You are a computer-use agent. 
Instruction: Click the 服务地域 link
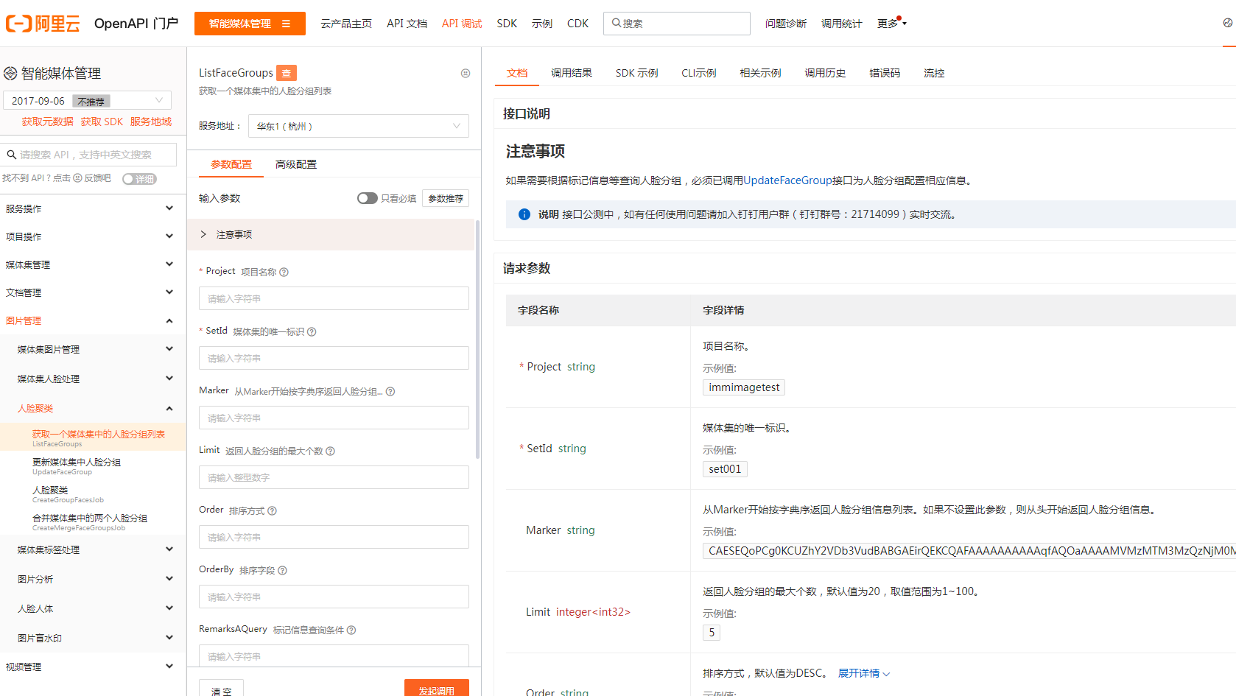pos(151,122)
